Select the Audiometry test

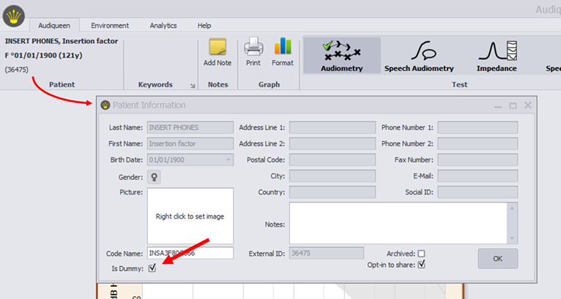(x=342, y=56)
